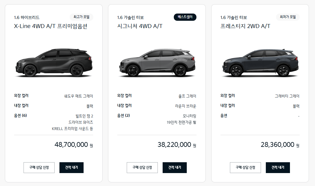Click the 견적 내기 button for X-Line 4WD
Image resolution: width=315 pixels, height=186 pixels.
pos(71,168)
